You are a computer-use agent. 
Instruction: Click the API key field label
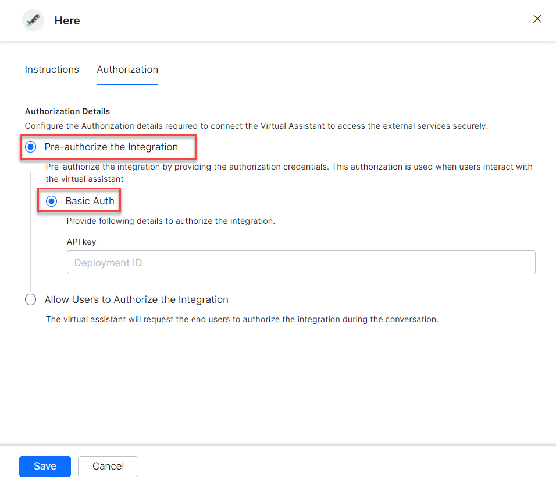[81, 242]
